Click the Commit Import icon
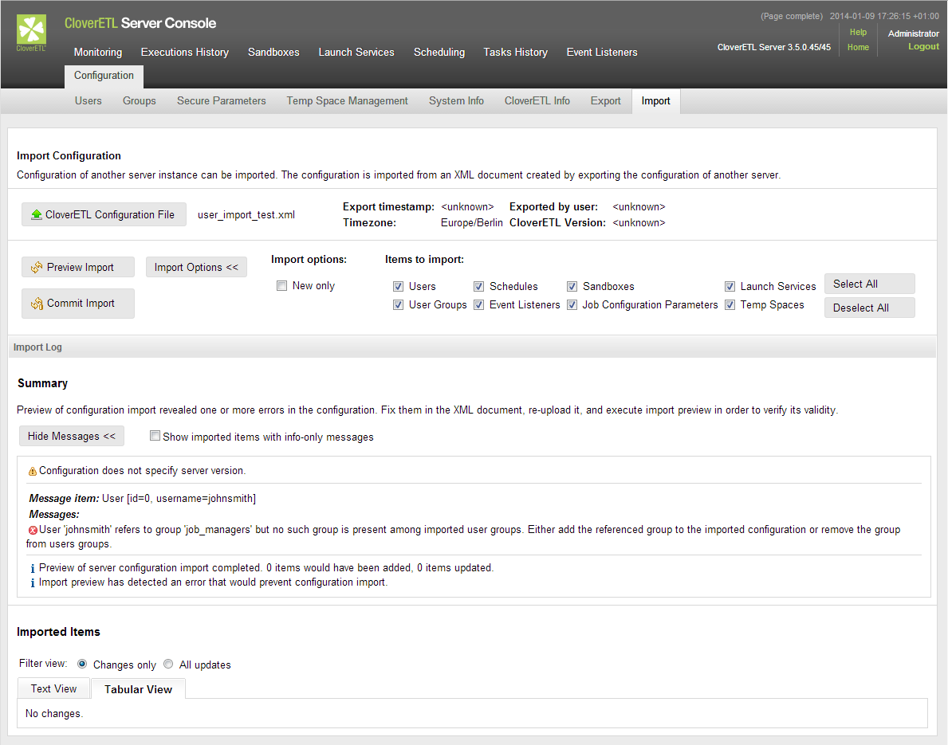948x745 pixels. (37, 304)
